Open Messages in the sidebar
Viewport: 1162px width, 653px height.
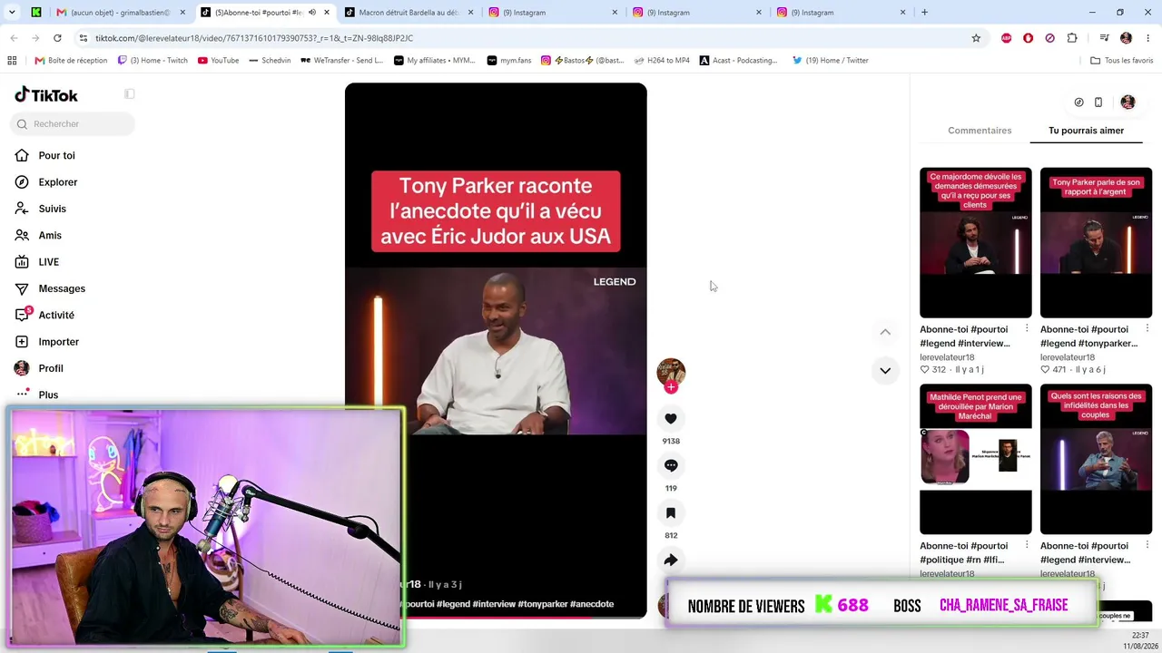(x=61, y=288)
